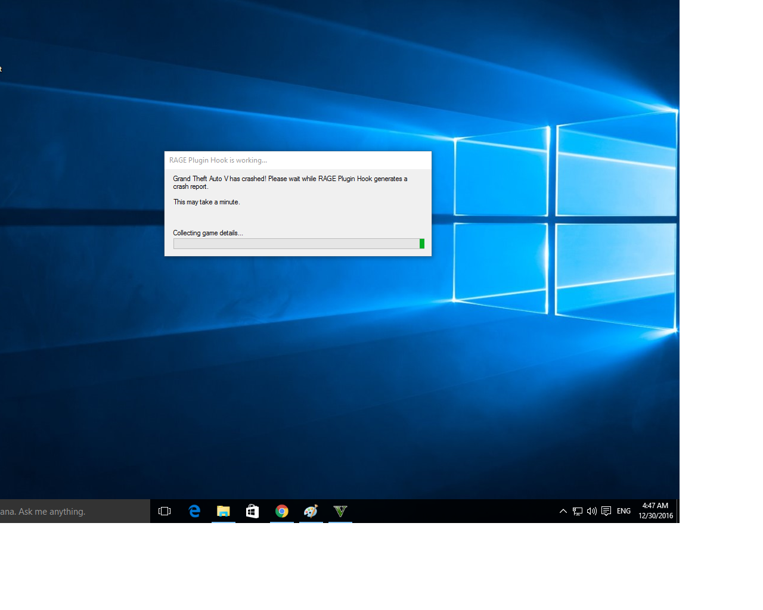Click the 'Collecting game details' label
This screenshot has height=610, width=763.
point(207,233)
